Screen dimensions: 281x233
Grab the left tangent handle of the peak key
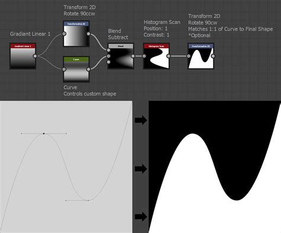pos(21,134)
